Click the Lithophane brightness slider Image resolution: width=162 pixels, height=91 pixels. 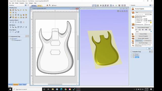146,22
